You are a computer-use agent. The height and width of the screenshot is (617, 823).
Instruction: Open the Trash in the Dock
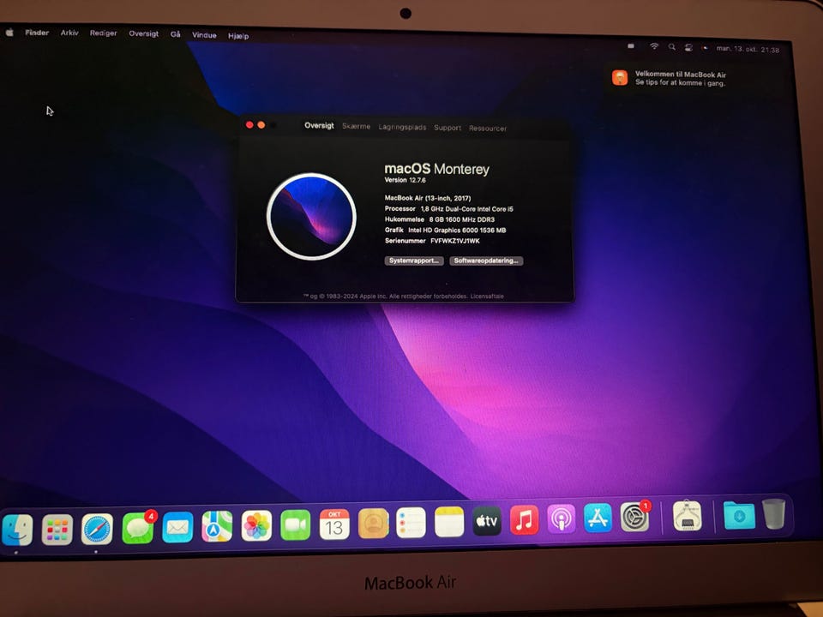point(773,513)
